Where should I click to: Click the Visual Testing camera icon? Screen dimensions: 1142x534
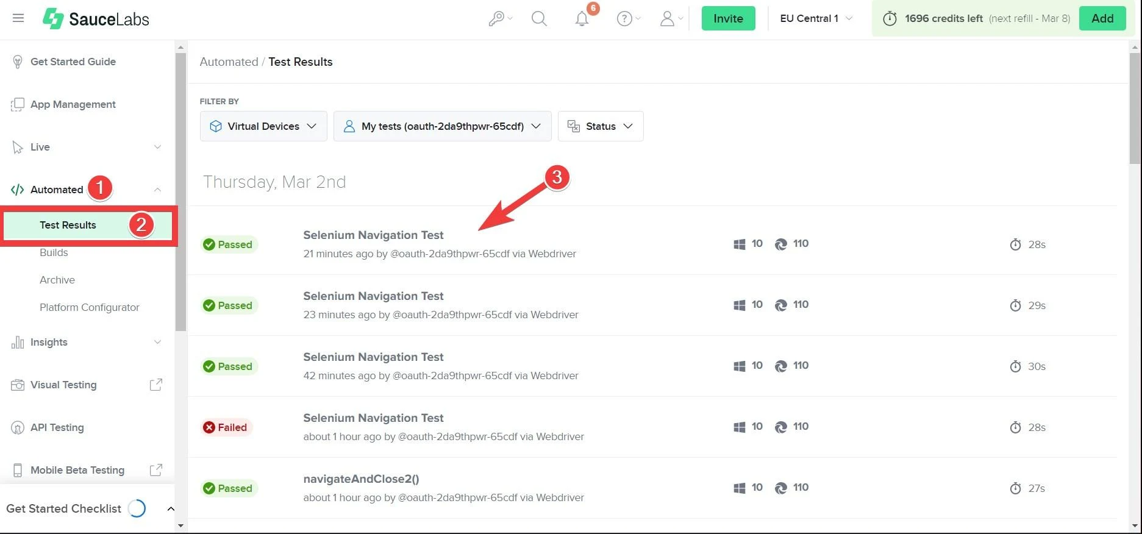18,385
